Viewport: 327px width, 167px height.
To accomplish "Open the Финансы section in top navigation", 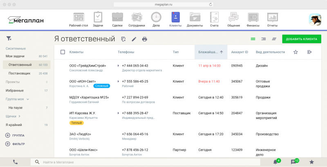I will (x=253, y=19).
